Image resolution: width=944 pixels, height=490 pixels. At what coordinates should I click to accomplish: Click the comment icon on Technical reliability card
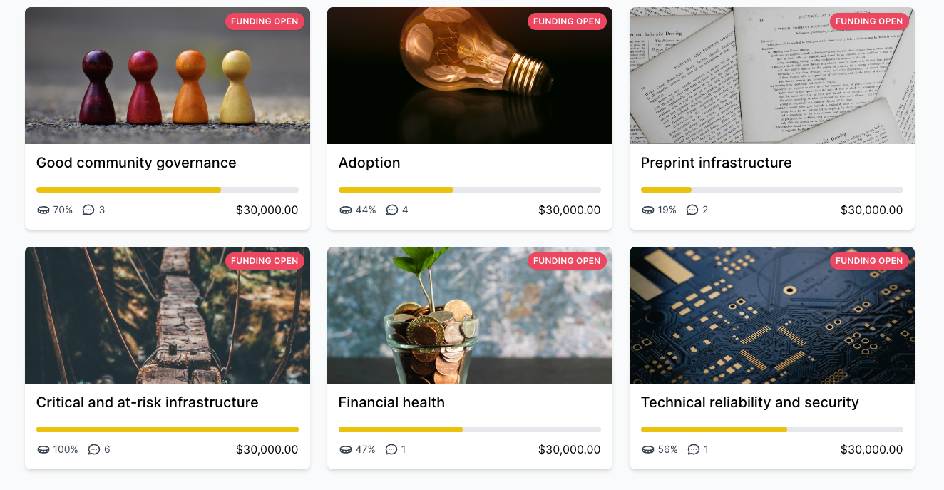694,449
